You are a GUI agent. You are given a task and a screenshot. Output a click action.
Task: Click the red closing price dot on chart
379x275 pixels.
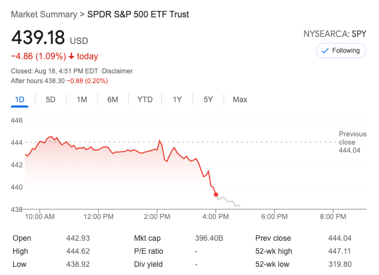point(216,194)
